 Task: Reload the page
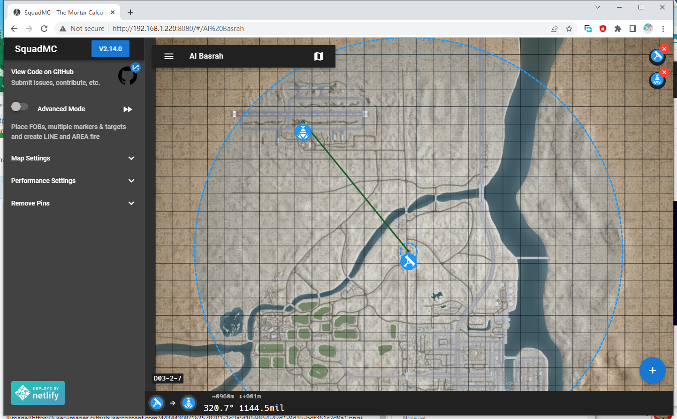(44, 29)
